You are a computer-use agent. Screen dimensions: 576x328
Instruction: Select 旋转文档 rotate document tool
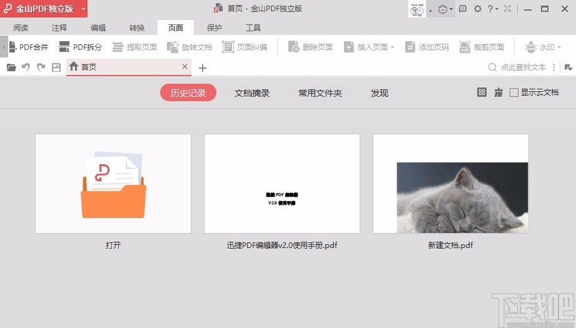click(189, 47)
